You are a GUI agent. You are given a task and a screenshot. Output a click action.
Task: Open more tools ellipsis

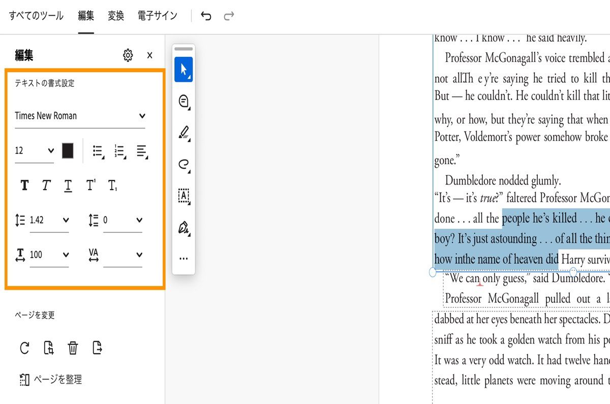[184, 259]
